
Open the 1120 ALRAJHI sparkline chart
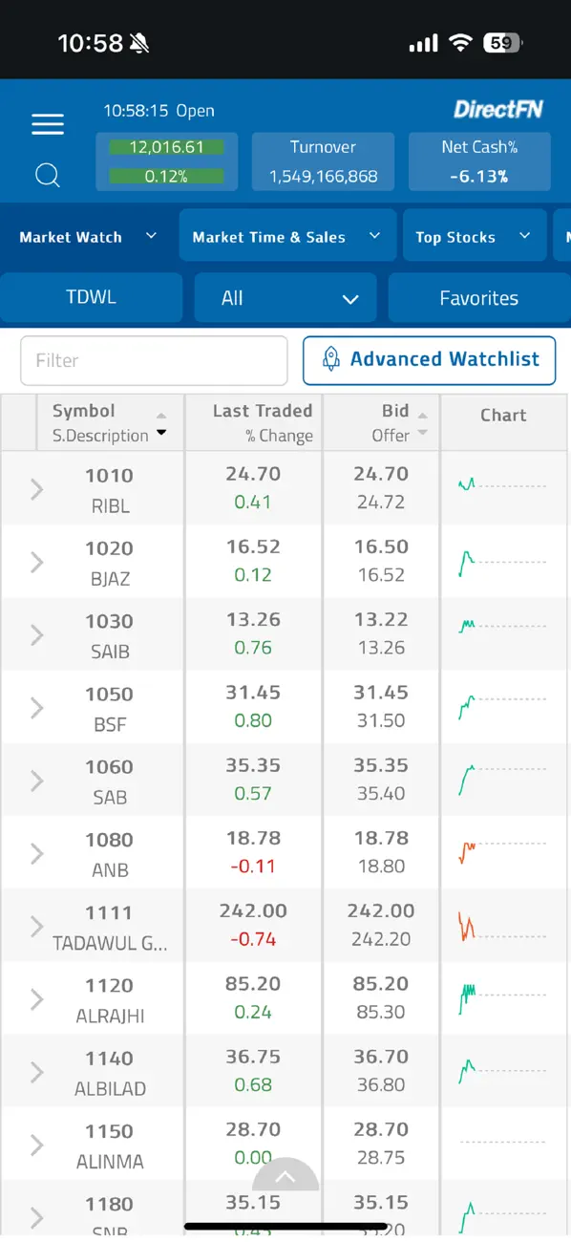[503, 998]
